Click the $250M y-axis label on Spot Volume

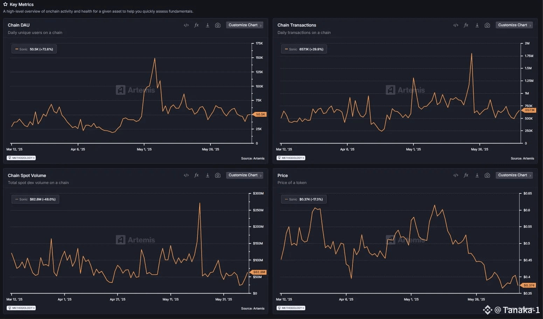[258, 210]
